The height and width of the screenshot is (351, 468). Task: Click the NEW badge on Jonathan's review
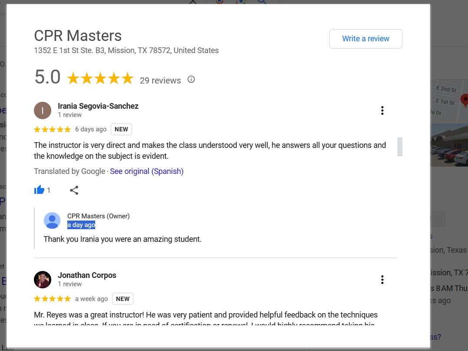tap(123, 299)
